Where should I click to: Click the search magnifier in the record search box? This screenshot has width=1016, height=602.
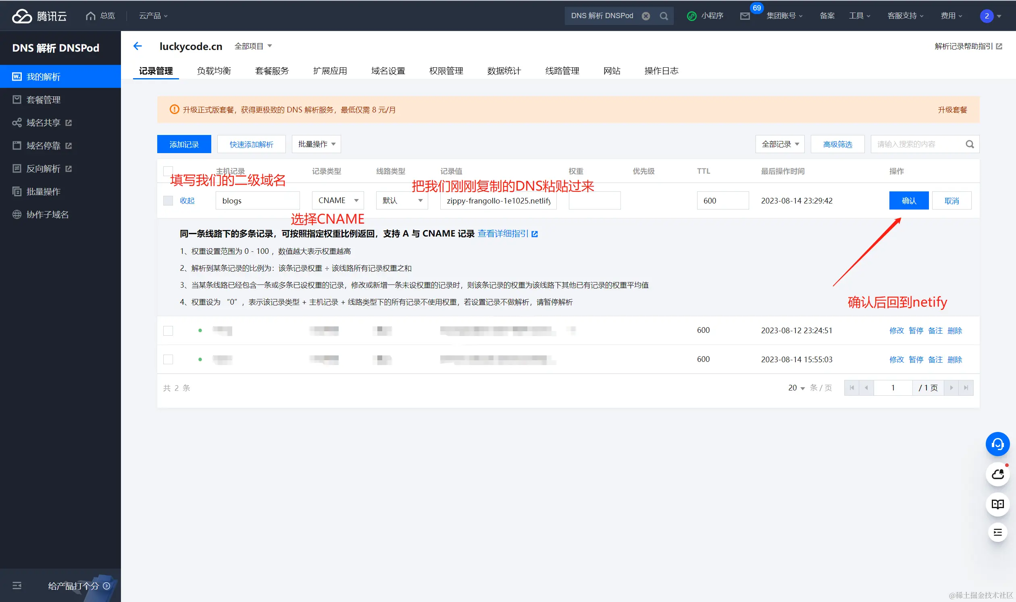pyautogui.click(x=970, y=144)
